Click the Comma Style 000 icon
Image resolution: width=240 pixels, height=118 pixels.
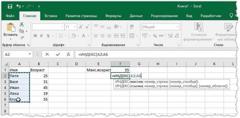(x=161, y=36)
